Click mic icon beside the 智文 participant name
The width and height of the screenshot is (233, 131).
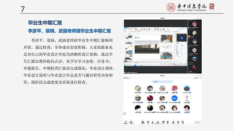pyautogui.click(x=179, y=102)
